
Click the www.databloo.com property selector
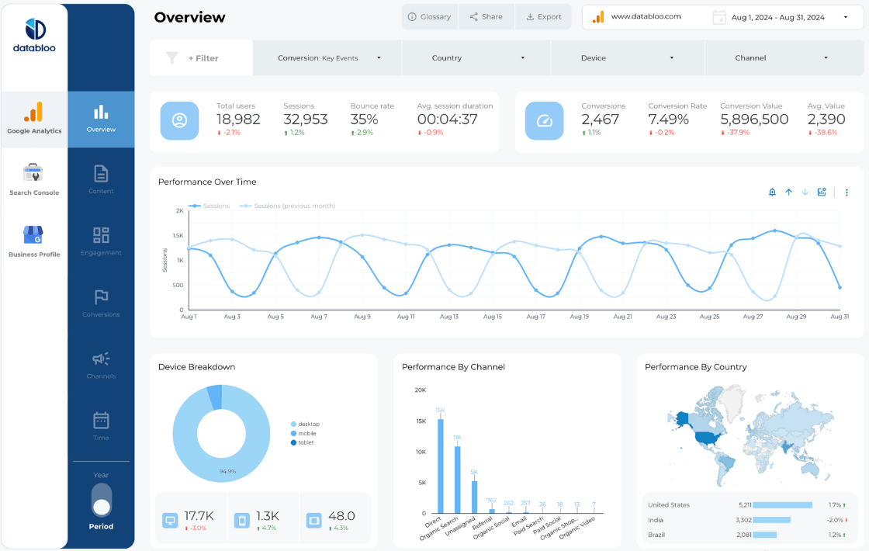coord(646,16)
